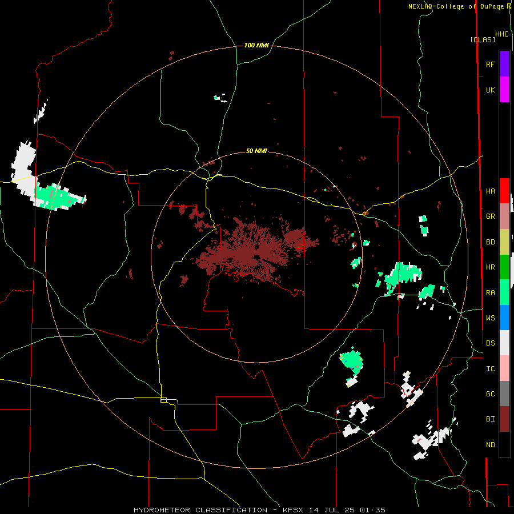Click the "HHC" product label
514x514 pixels.
tap(502, 34)
